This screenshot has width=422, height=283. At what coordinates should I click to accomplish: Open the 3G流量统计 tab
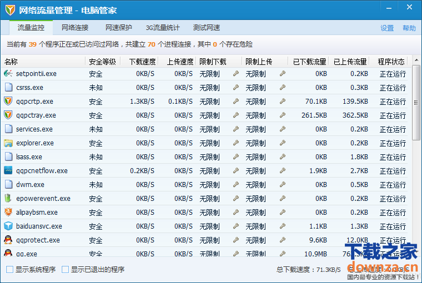pos(163,28)
